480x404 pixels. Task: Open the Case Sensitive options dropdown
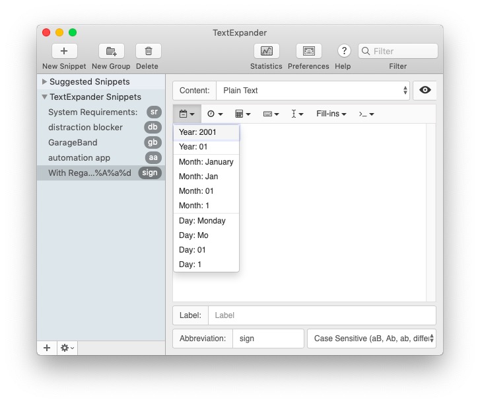click(371, 339)
